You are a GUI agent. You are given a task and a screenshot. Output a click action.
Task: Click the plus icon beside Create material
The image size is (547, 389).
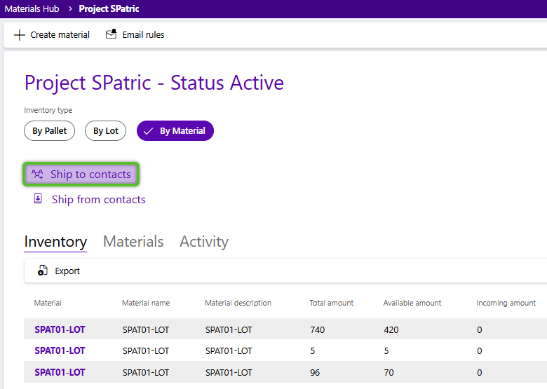(x=19, y=35)
